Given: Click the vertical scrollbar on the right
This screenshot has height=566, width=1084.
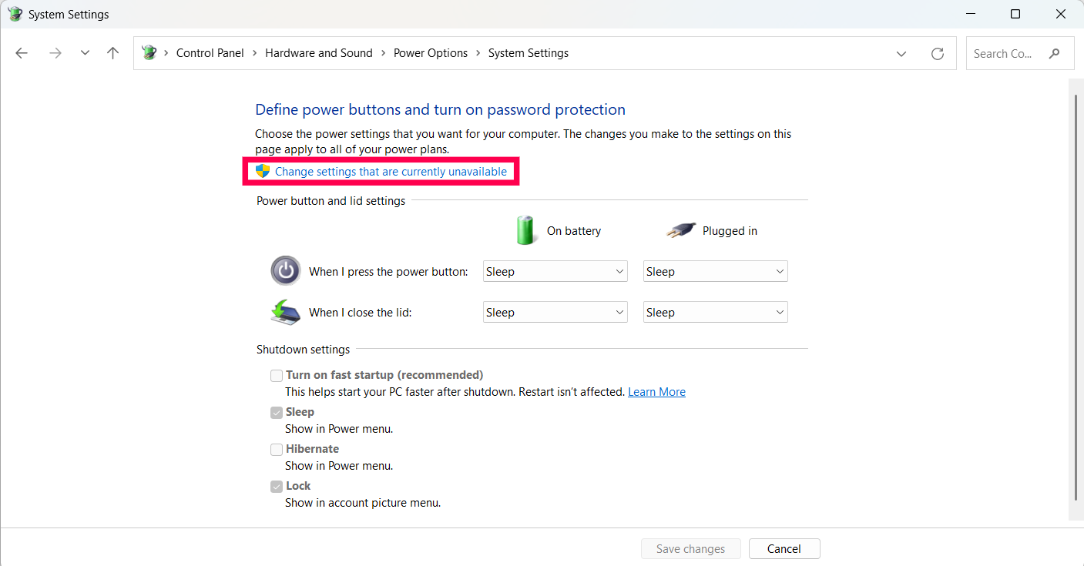Looking at the screenshot, I should (x=1076, y=296).
